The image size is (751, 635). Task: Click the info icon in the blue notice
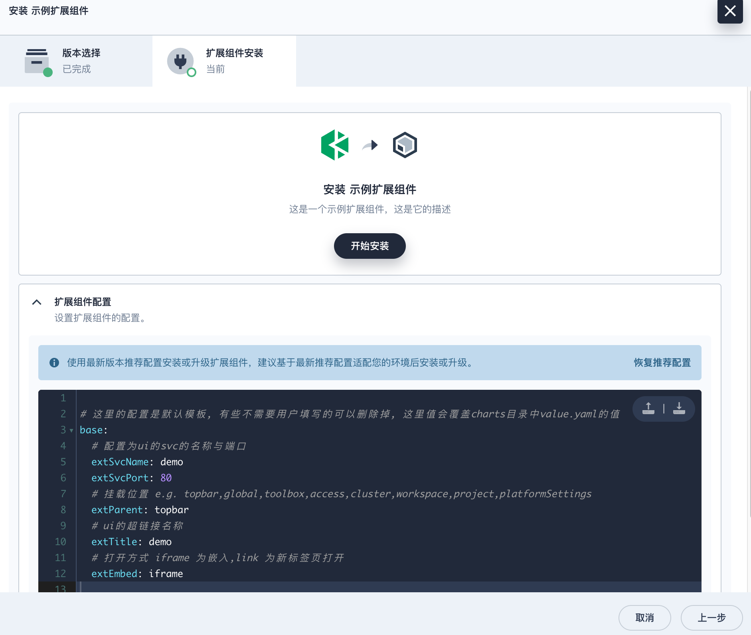point(54,363)
